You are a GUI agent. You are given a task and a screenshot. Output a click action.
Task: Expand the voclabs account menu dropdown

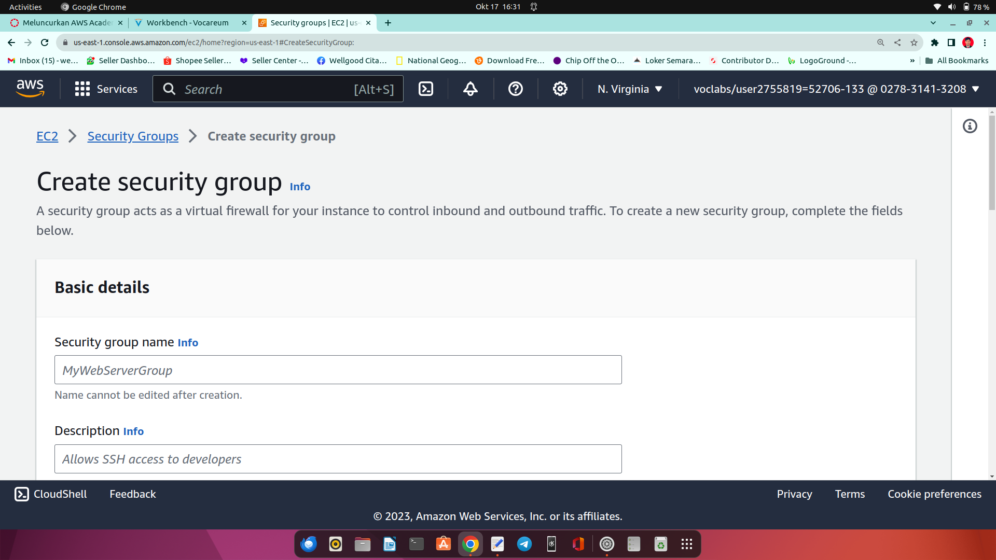(x=836, y=89)
